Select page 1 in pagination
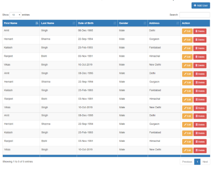Image resolution: width=213 pixels, height=181 pixels. [197, 162]
